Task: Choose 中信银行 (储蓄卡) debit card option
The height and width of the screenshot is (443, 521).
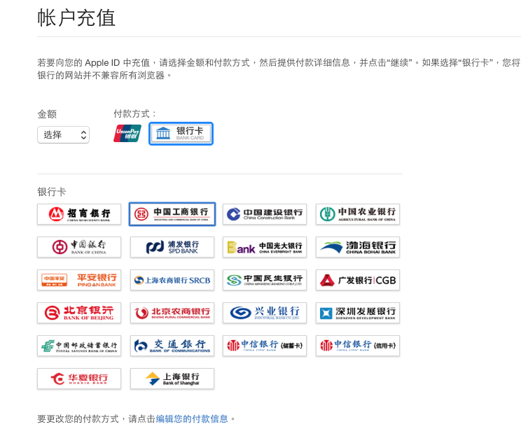Action: tap(265, 346)
